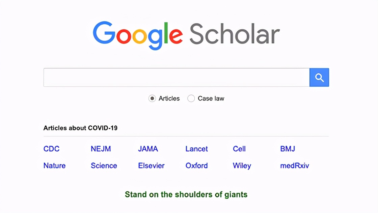Open the CDC COVID-19 articles link
The width and height of the screenshot is (378, 213).
point(51,149)
